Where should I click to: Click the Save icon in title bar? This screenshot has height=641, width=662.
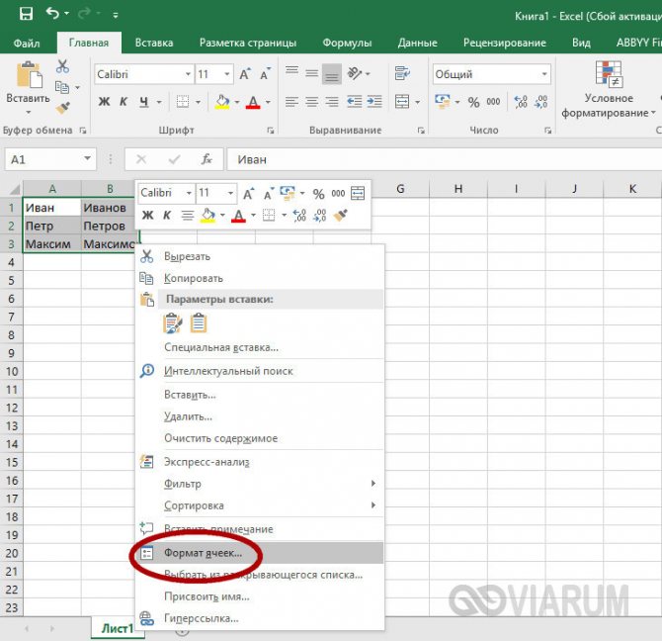point(26,14)
